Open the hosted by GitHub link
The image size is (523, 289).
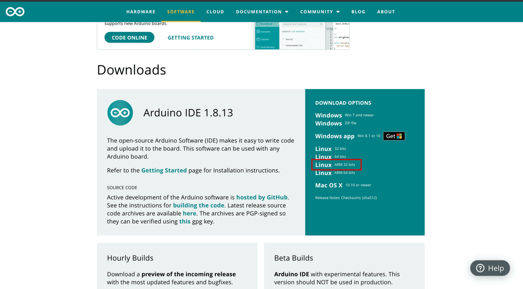pos(262,197)
